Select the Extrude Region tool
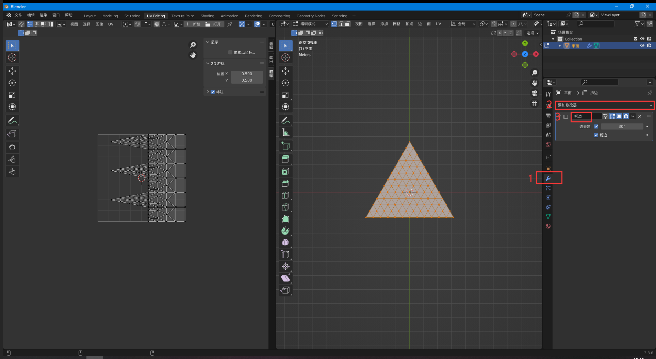 (x=285, y=159)
